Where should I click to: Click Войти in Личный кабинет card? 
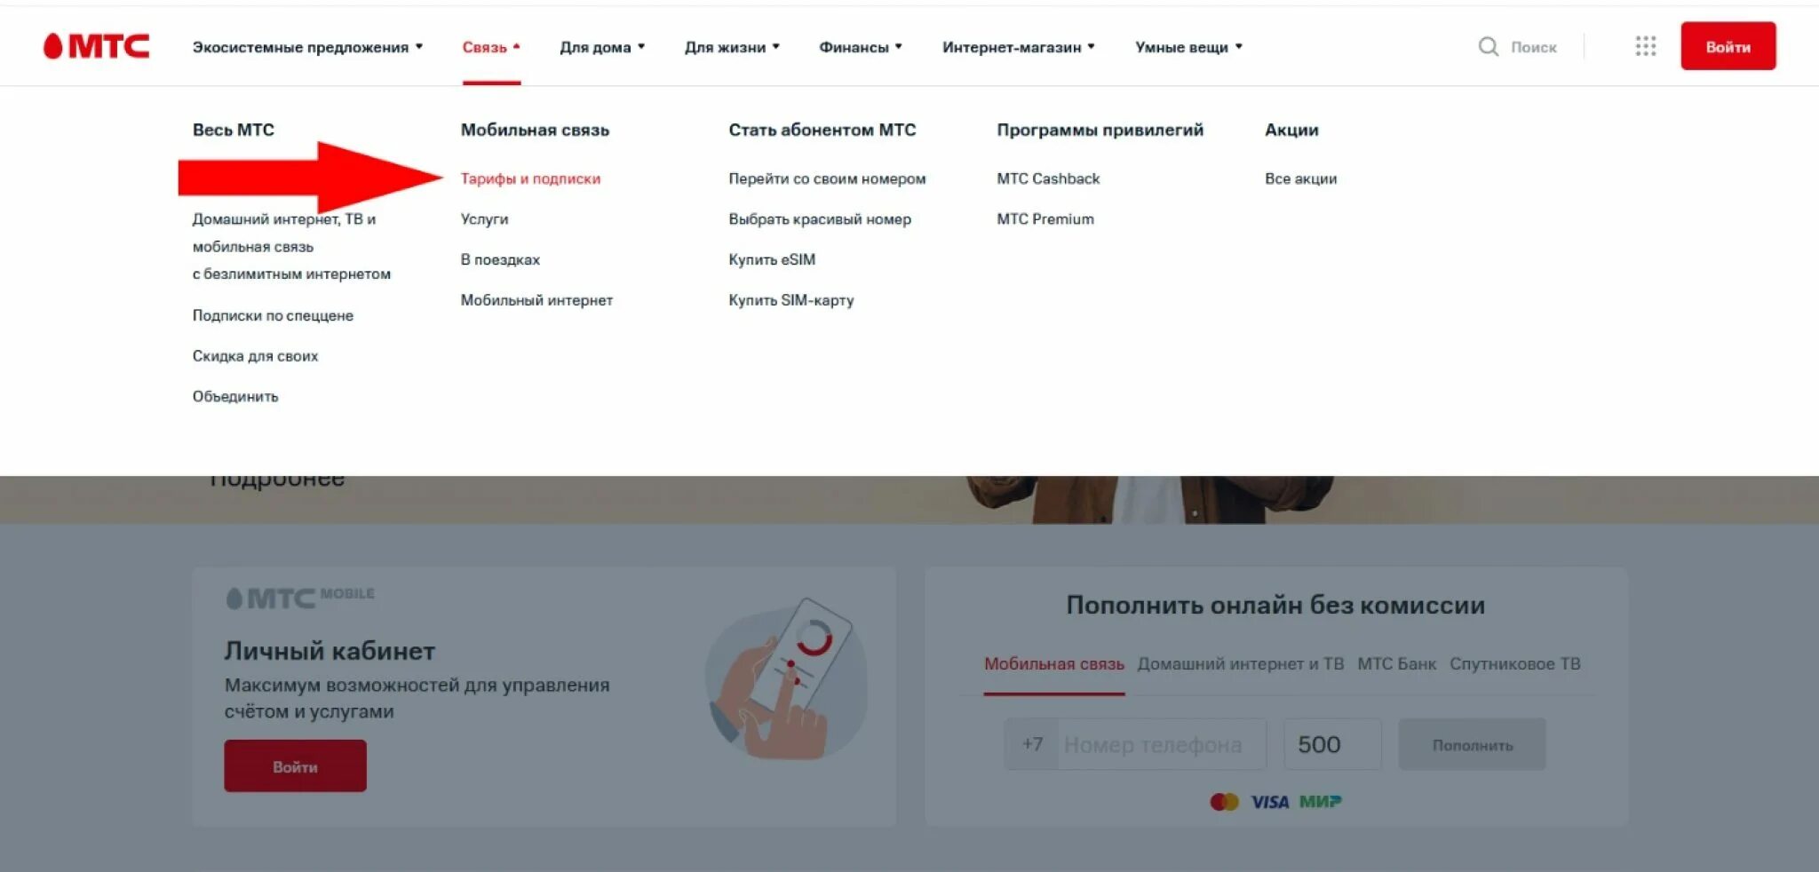pyautogui.click(x=295, y=766)
